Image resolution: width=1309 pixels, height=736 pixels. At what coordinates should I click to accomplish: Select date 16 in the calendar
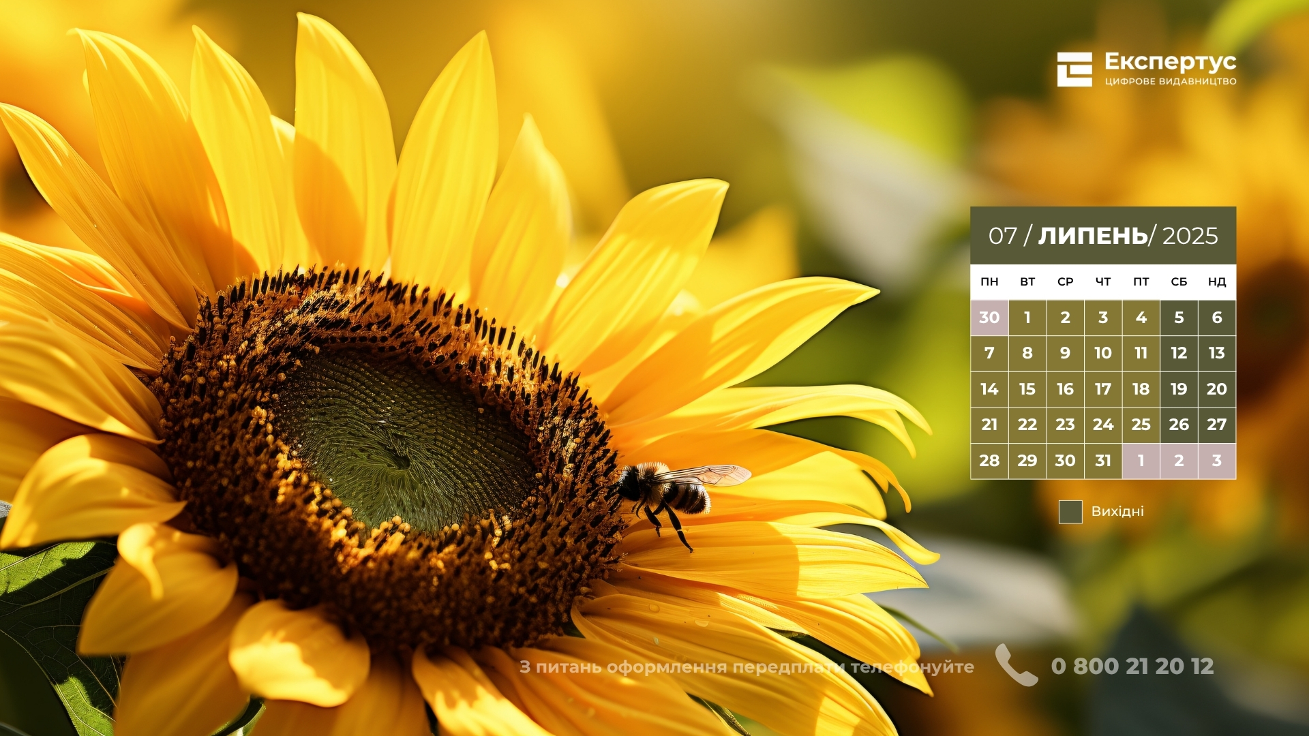(x=1065, y=389)
